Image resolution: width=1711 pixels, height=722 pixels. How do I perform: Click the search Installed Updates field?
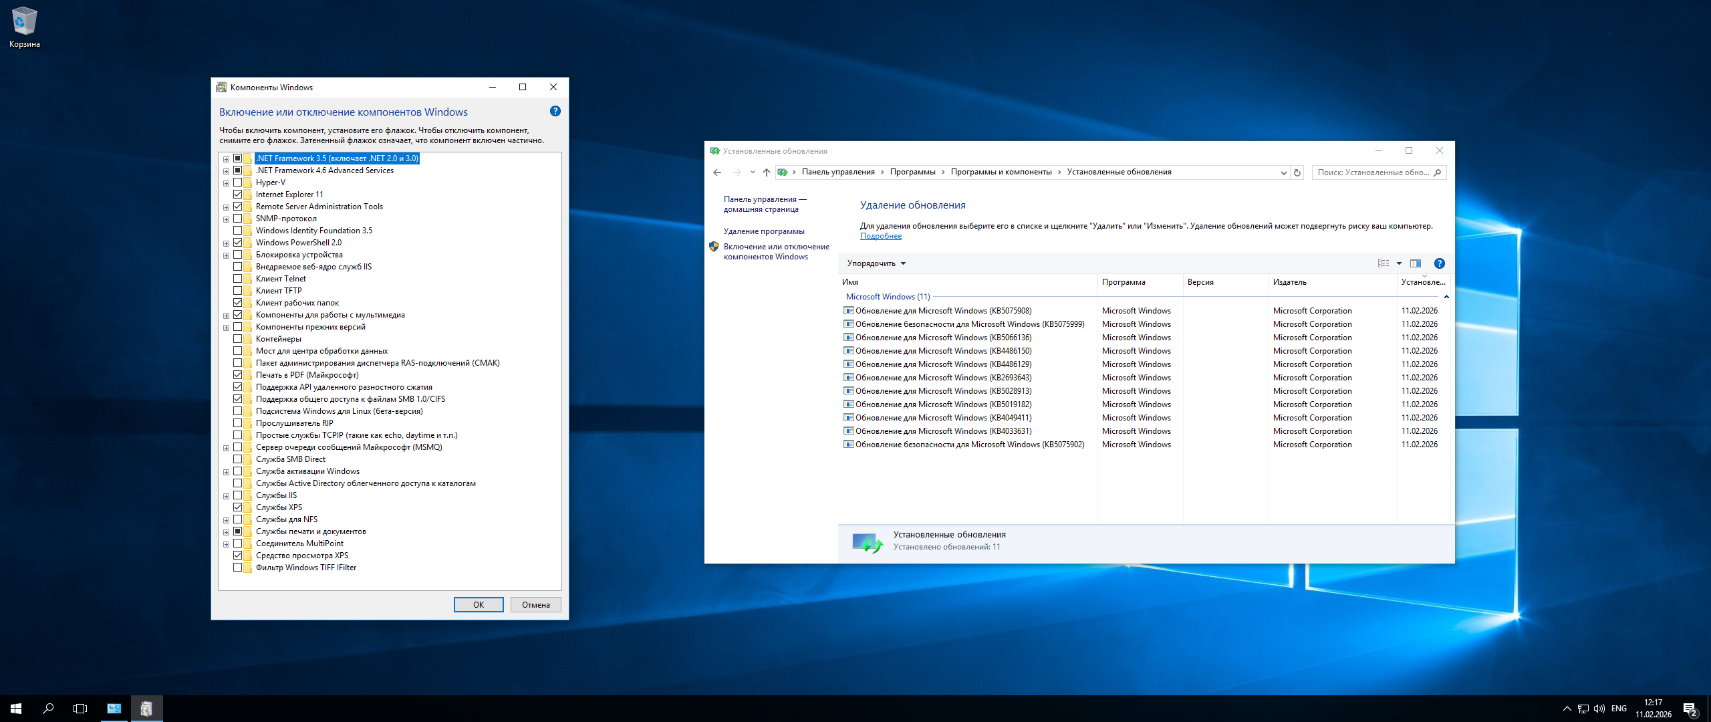[x=1372, y=172]
